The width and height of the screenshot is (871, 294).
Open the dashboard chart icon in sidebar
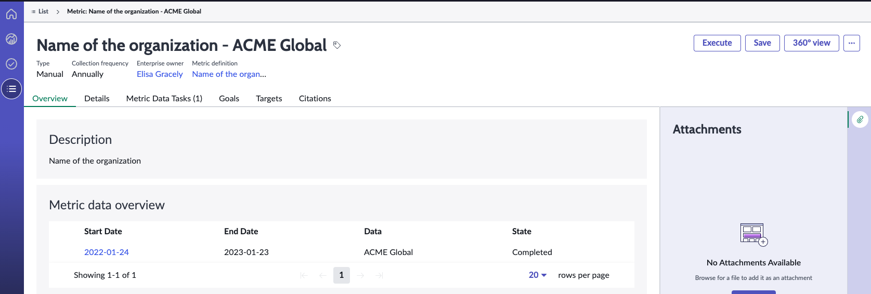click(11, 39)
